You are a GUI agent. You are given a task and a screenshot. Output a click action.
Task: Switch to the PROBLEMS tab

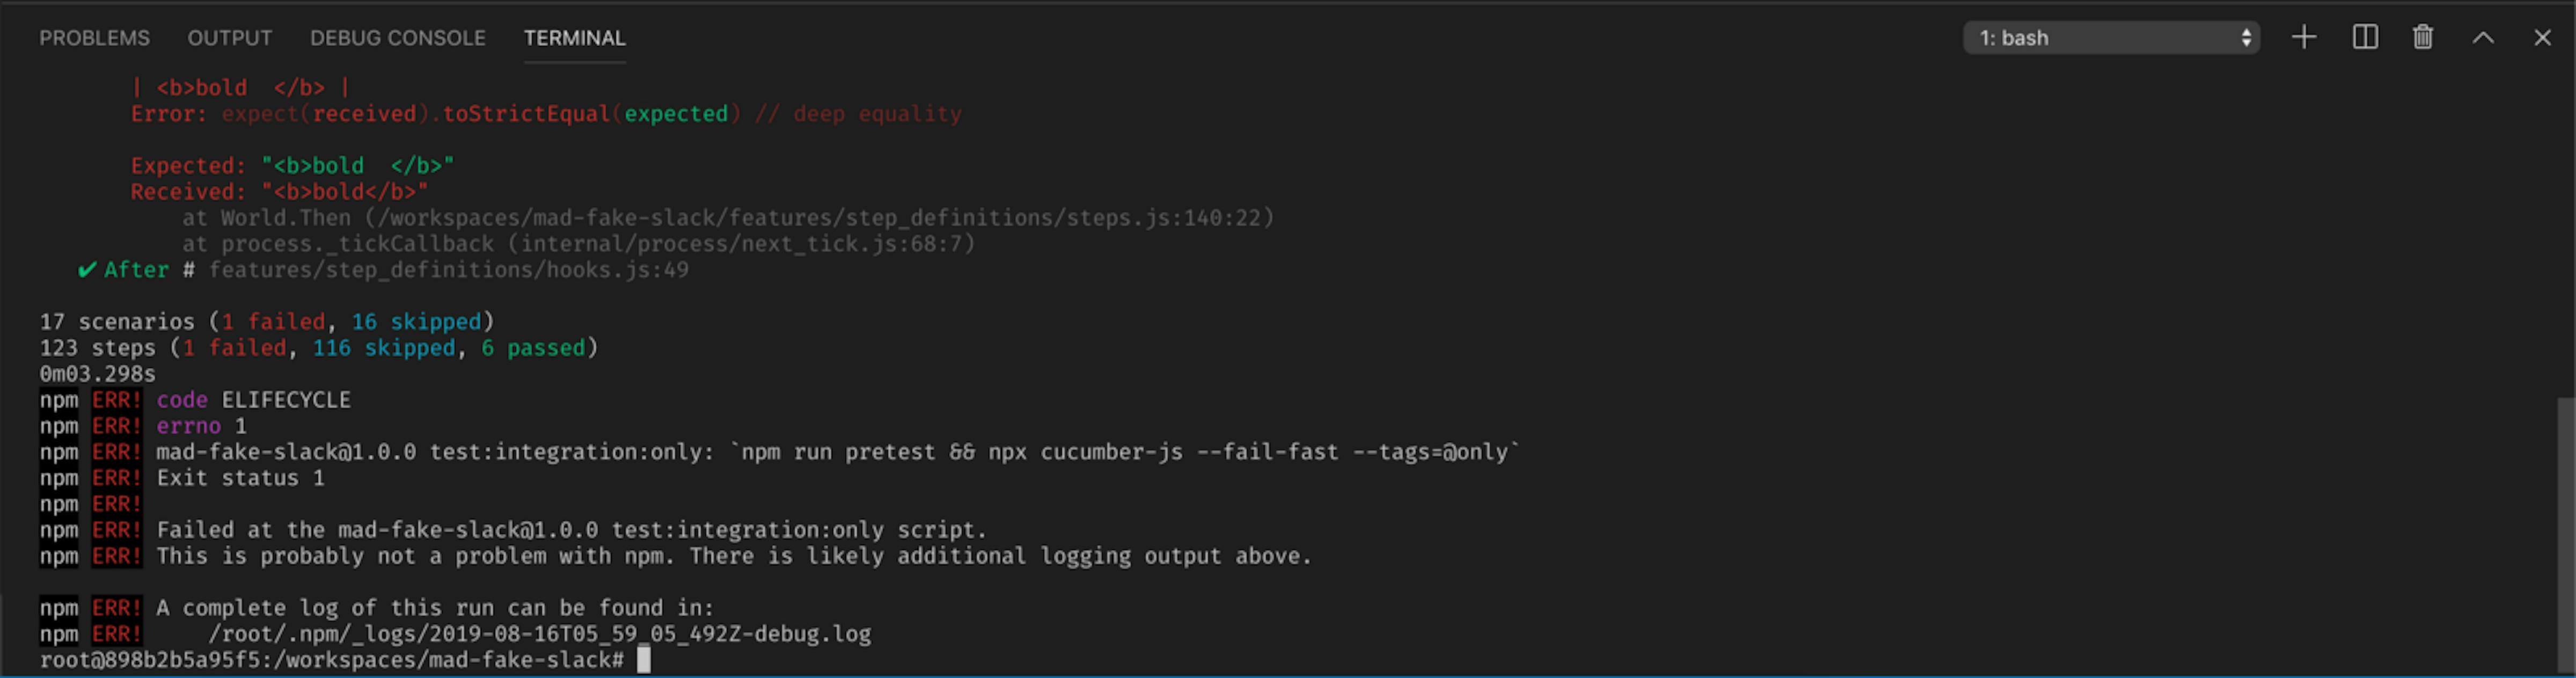[x=94, y=38]
